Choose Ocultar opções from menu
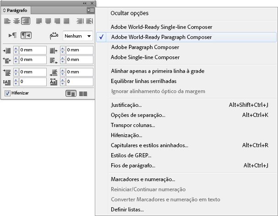This screenshot has height=216, width=278. (130, 13)
